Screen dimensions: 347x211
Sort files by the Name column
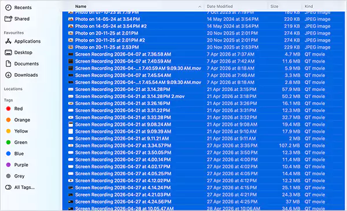(81, 6)
